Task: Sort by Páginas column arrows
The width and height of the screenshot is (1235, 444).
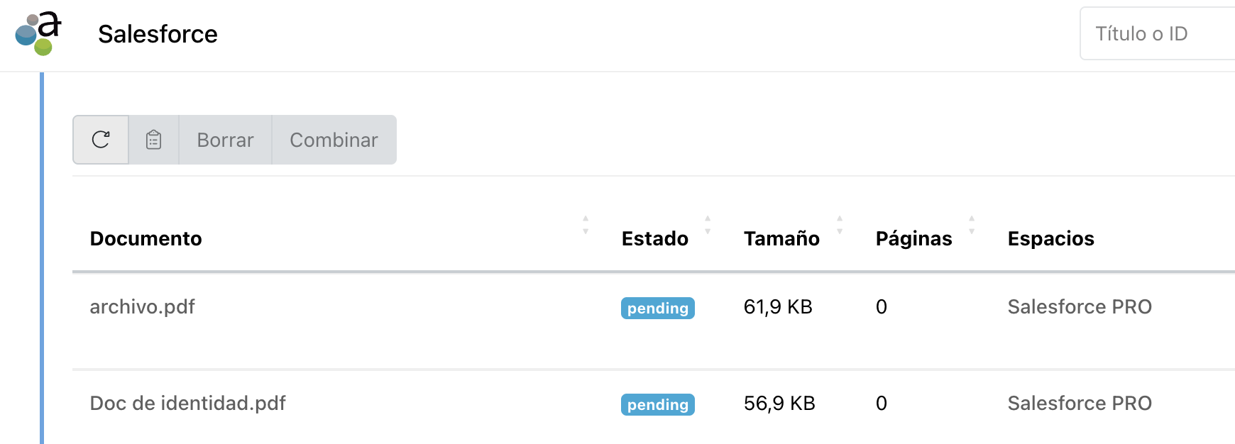Action: click(972, 225)
